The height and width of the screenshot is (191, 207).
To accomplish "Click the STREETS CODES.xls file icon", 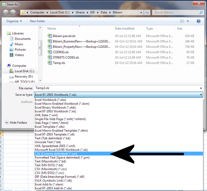I will [x=49, y=57].
